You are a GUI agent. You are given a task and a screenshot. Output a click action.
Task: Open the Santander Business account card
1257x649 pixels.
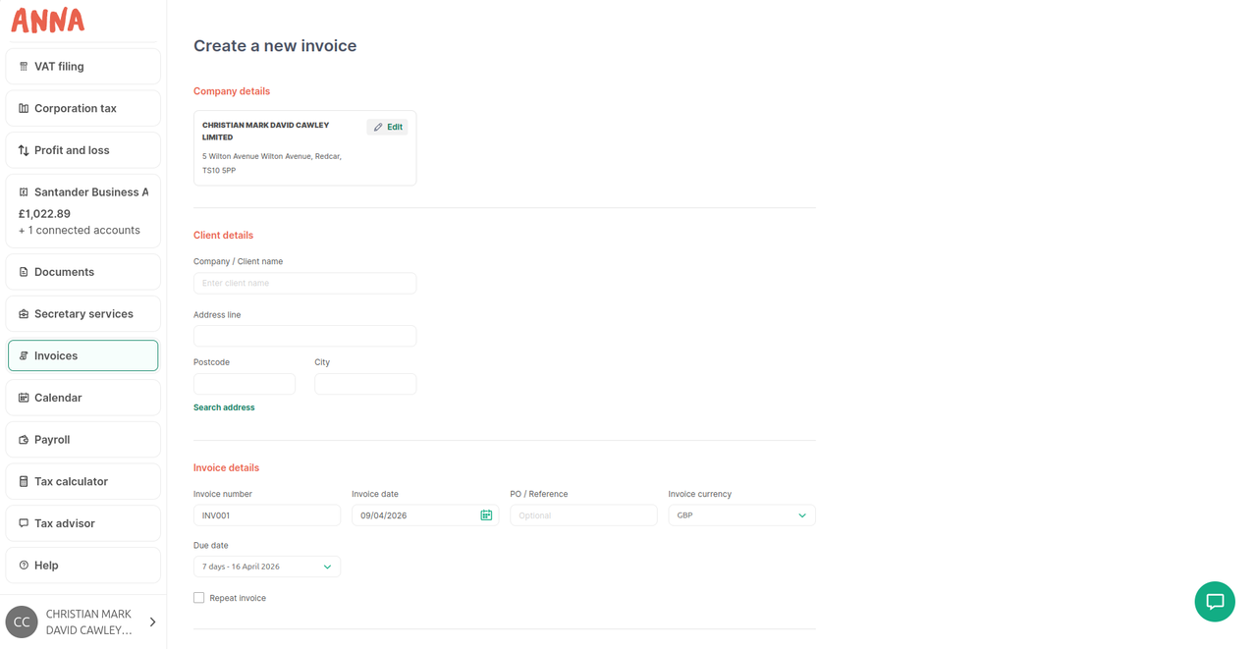click(x=83, y=211)
